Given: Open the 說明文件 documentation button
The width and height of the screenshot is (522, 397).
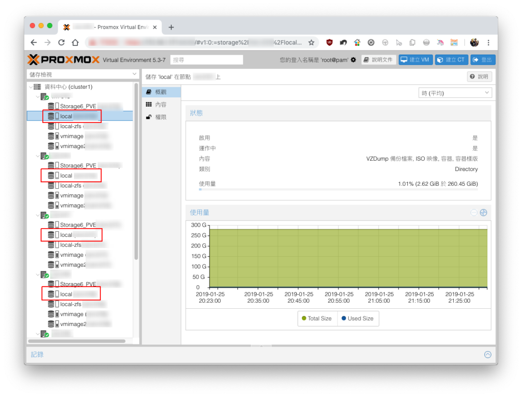Looking at the screenshot, I should [x=379, y=60].
